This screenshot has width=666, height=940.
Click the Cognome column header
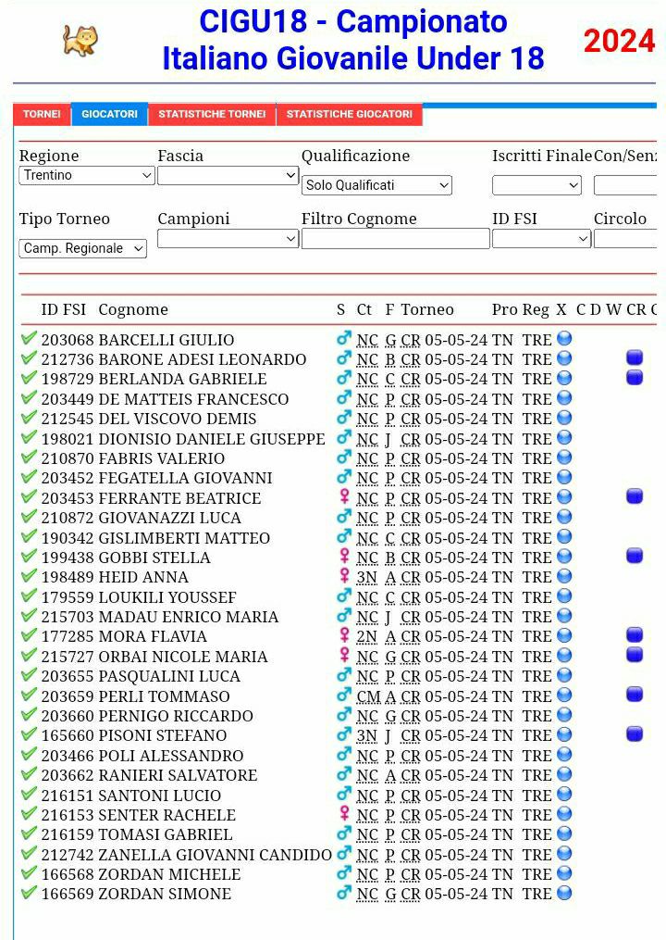(x=133, y=309)
